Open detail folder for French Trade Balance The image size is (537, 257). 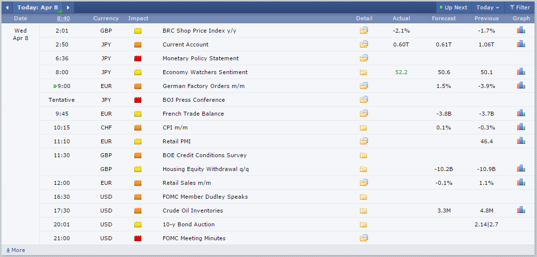pyautogui.click(x=364, y=114)
